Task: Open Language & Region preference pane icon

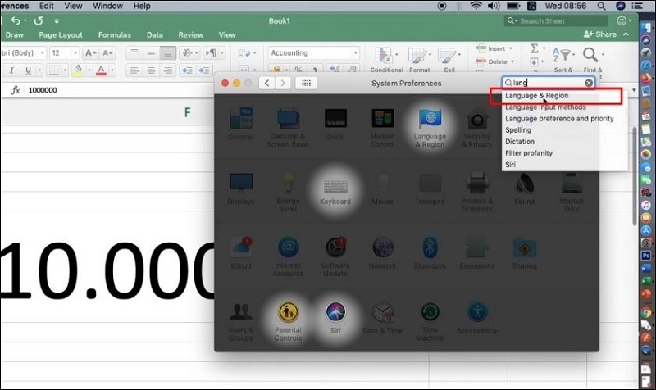Action: click(431, 125)
